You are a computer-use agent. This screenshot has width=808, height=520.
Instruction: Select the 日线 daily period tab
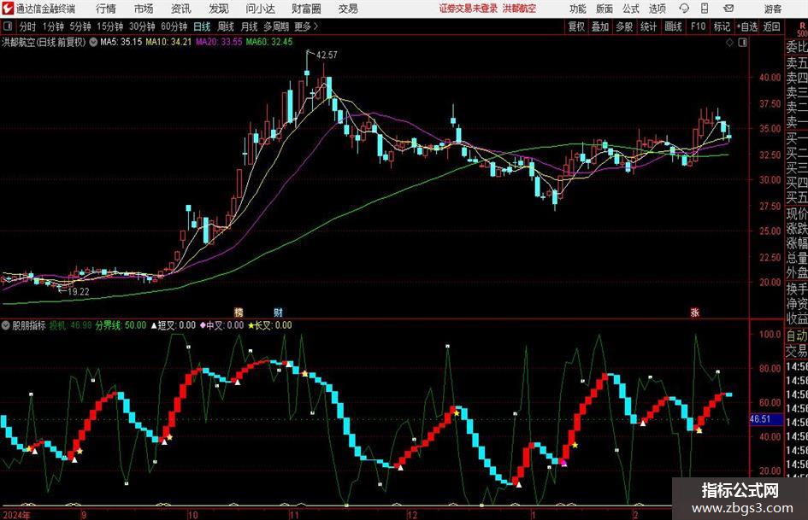(202, 26)
